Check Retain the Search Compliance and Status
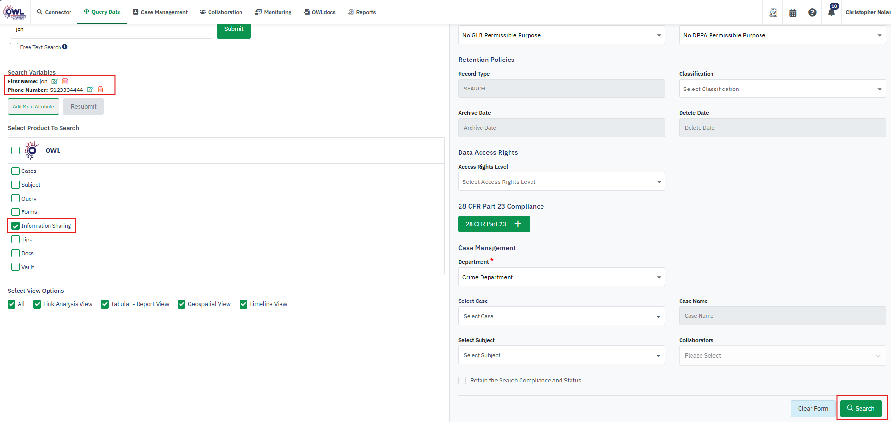Viewport: 891px width, 422px height. coord(462,381)
